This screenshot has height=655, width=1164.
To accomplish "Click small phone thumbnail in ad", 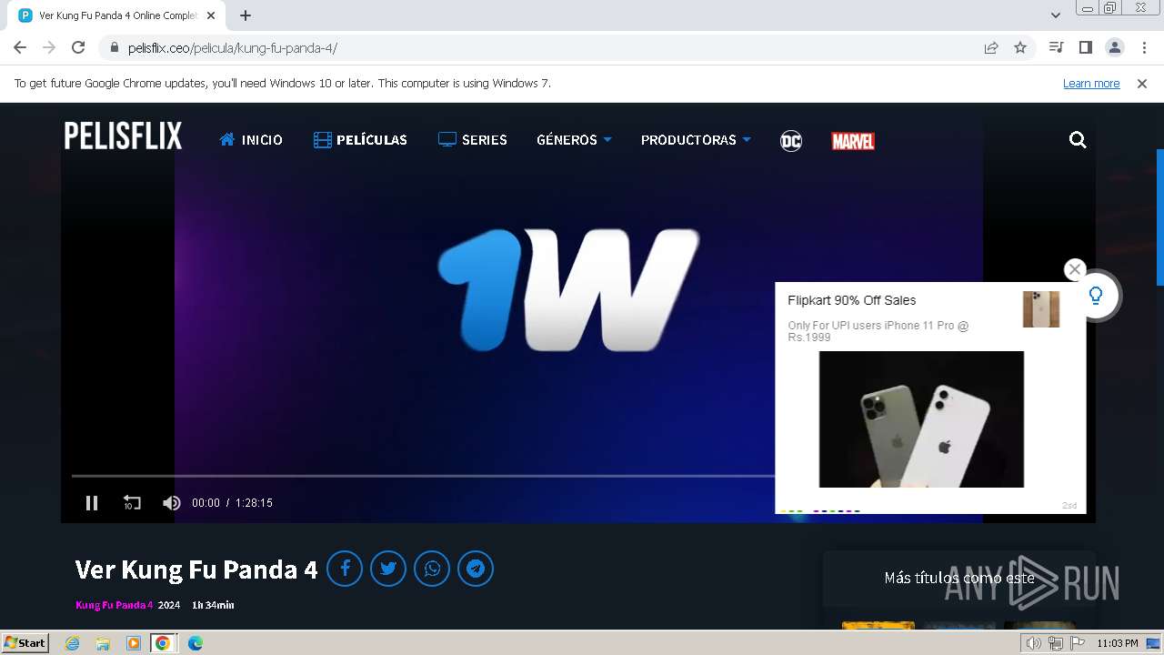I will (1041, 309).
